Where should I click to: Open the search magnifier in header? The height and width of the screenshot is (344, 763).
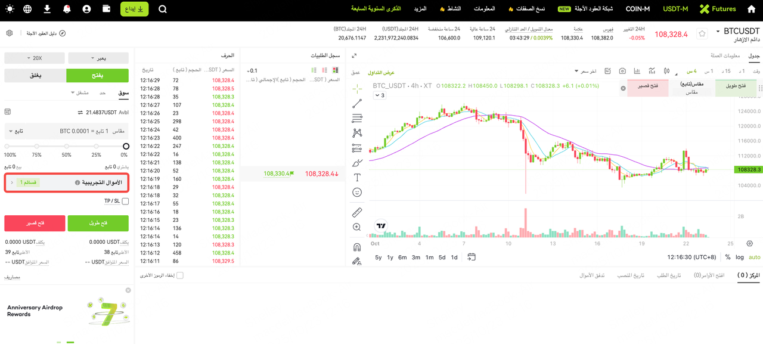click(163, 9)
